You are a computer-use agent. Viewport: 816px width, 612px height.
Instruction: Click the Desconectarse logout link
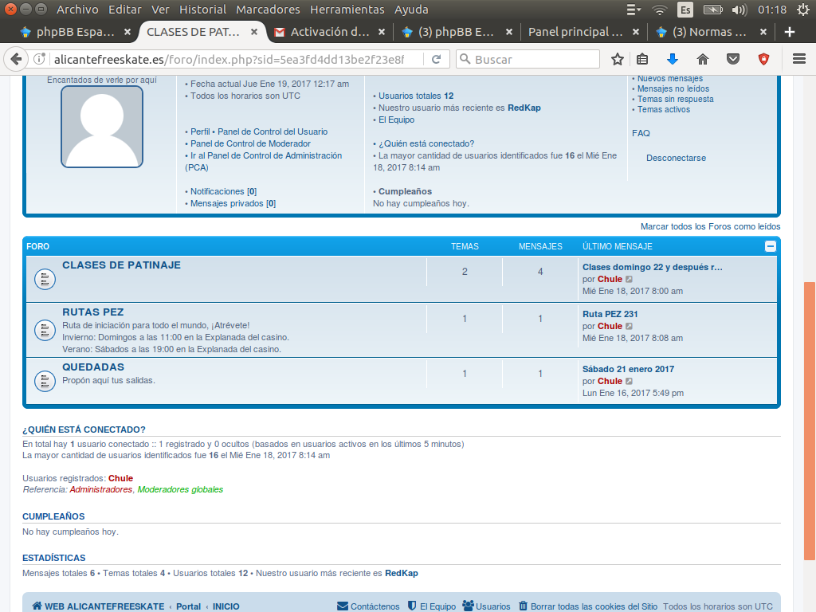[676, 158]
